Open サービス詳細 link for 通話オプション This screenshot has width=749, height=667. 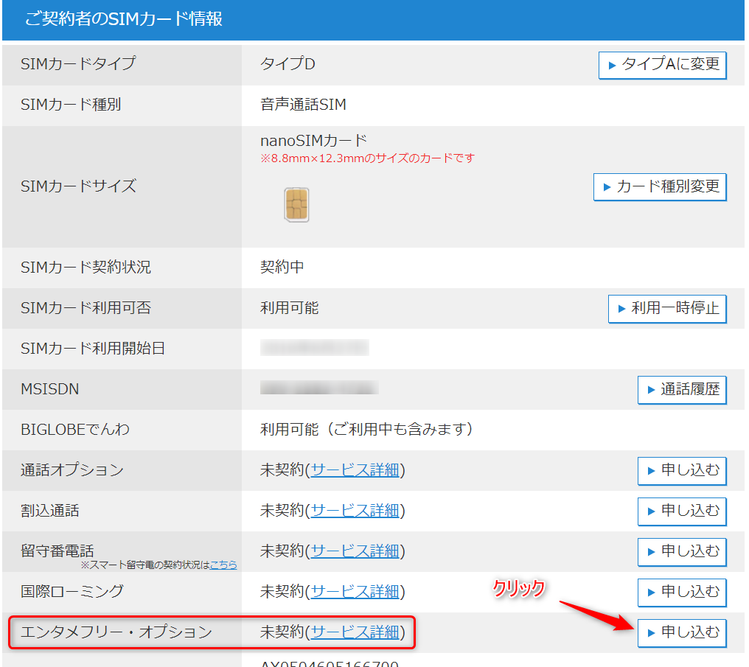pos(355,470)
